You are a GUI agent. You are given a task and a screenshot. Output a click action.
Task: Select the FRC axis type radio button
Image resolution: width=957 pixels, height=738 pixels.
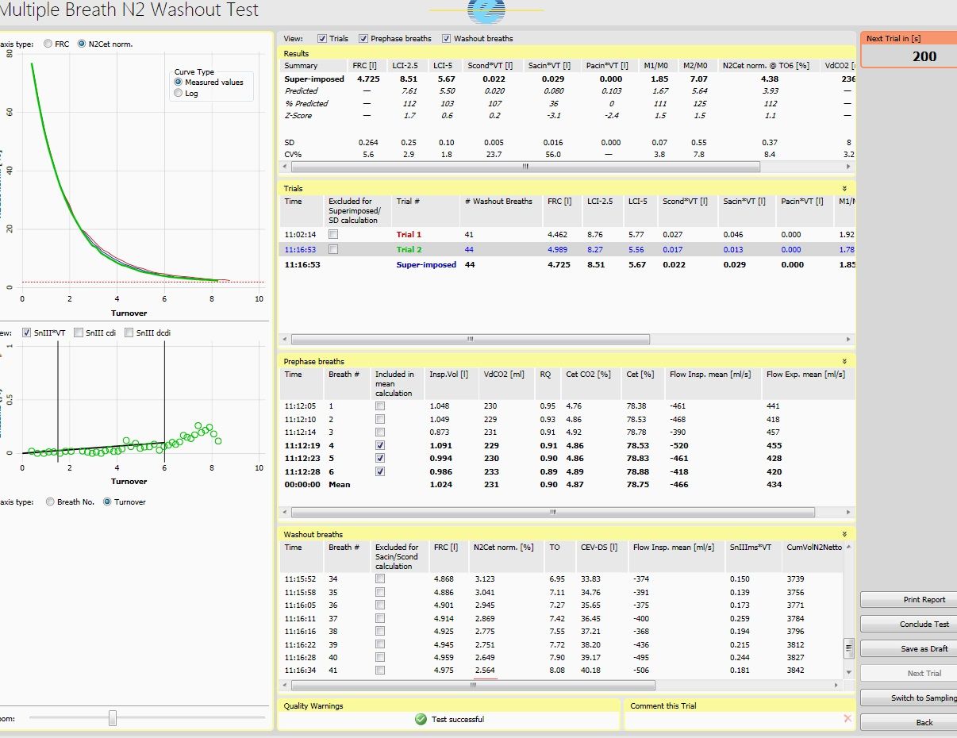click(49, 44)
